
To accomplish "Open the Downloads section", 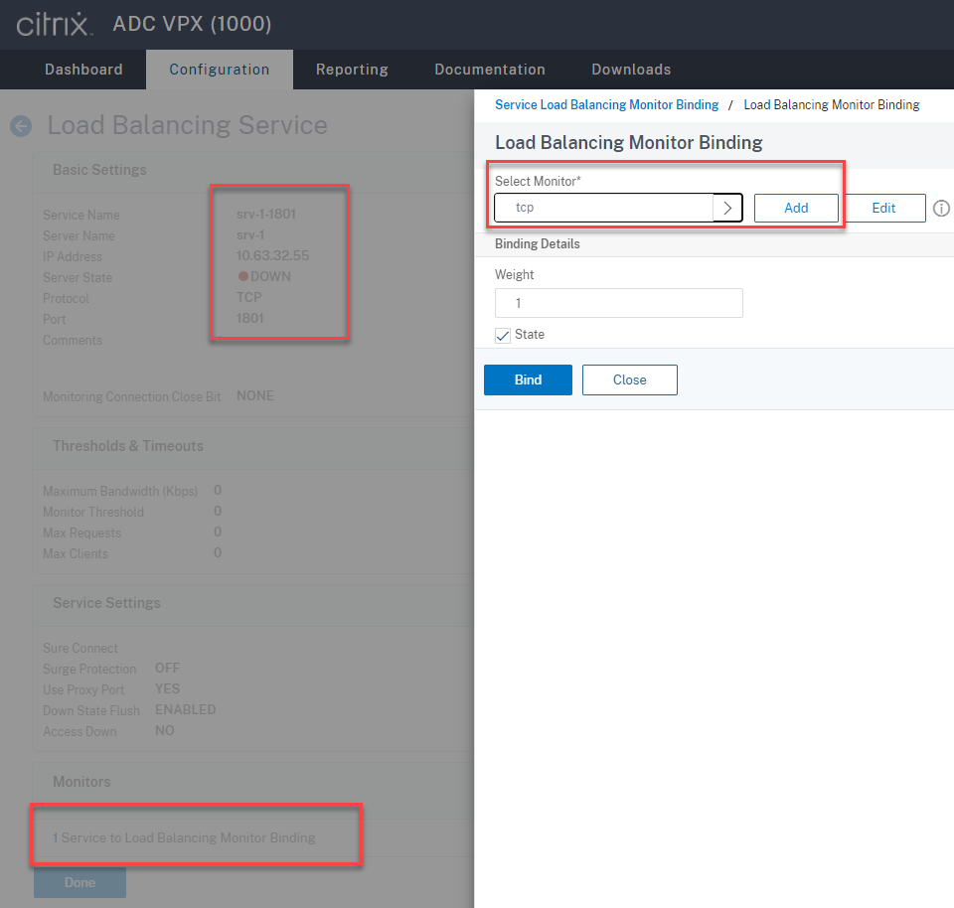I will coord(630,70).
